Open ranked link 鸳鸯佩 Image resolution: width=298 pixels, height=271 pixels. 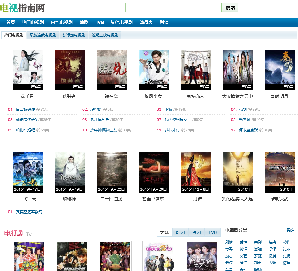(x=245, y=120)
